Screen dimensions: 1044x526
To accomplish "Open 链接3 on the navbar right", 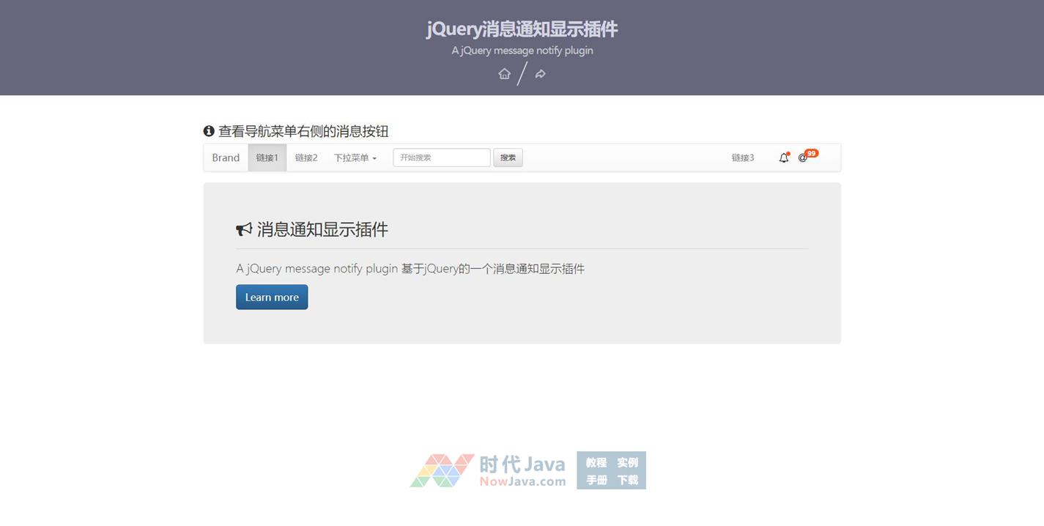I will coord(742,158).
